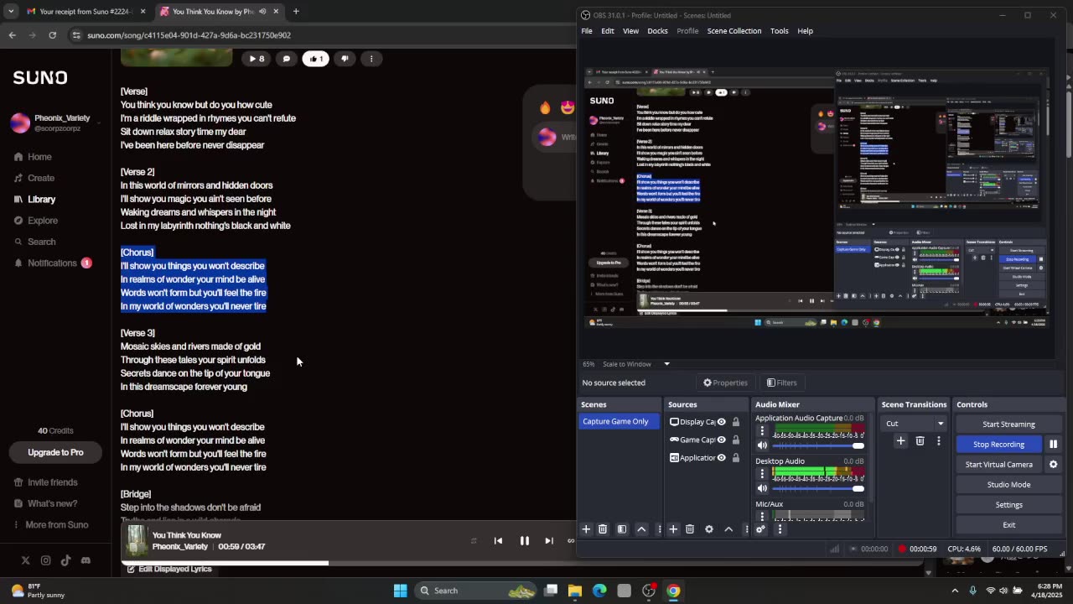Mute Desktop Audio speaker icon
Viewport: 1073px width, 604px height.
(762, 488)
